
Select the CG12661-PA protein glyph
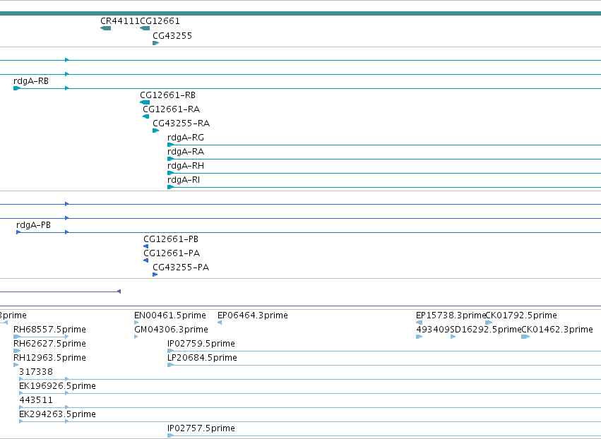145,260
